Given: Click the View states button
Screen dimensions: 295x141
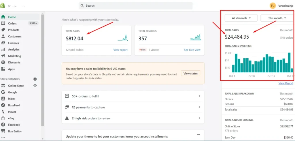Looking at the screenshot, I should coord(191,74).
